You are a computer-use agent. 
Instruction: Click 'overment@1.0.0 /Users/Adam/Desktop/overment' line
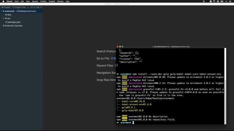pos(145,98)
